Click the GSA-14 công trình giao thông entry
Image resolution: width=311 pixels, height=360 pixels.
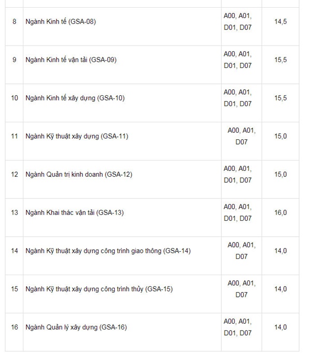(108, 251)
